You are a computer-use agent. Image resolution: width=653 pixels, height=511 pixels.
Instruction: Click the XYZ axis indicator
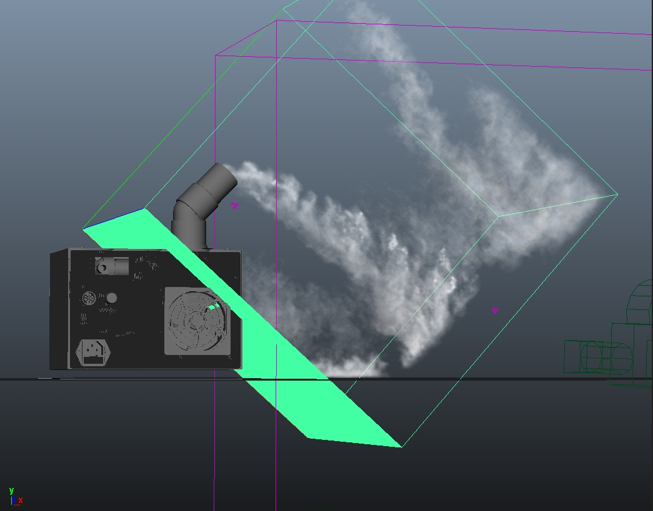point(16,497)
